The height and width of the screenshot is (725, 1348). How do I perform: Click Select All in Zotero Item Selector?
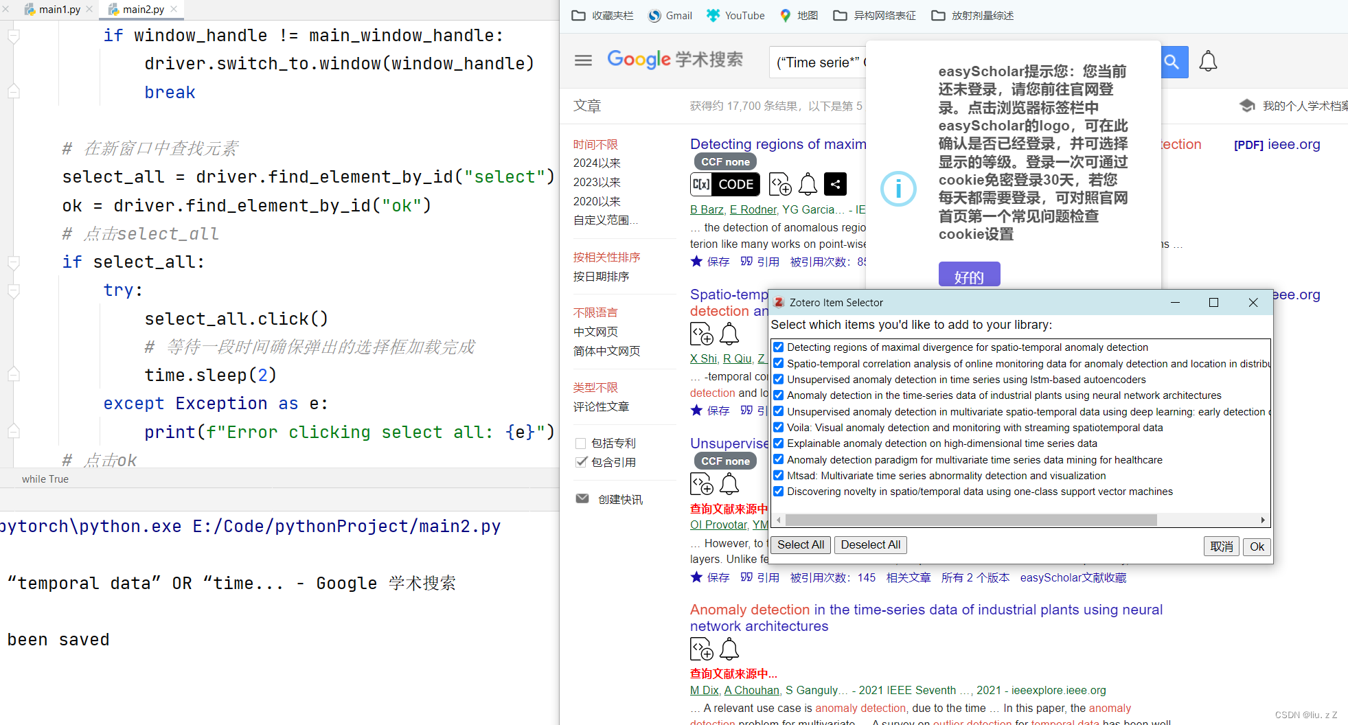pyautogui.click(x=801, y=545)
